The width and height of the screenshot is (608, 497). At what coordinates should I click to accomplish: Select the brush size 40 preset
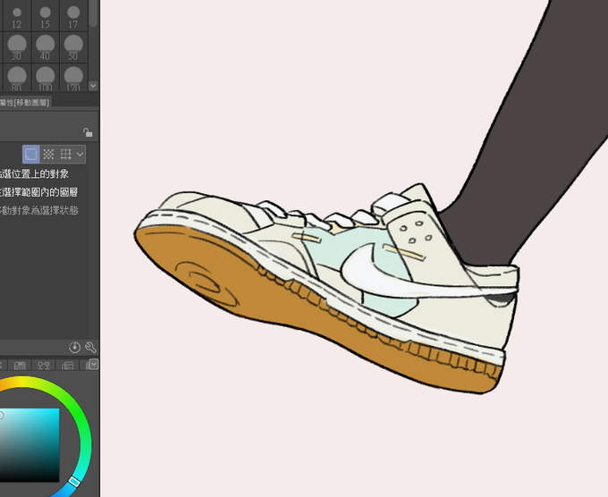tap(46, 47)
